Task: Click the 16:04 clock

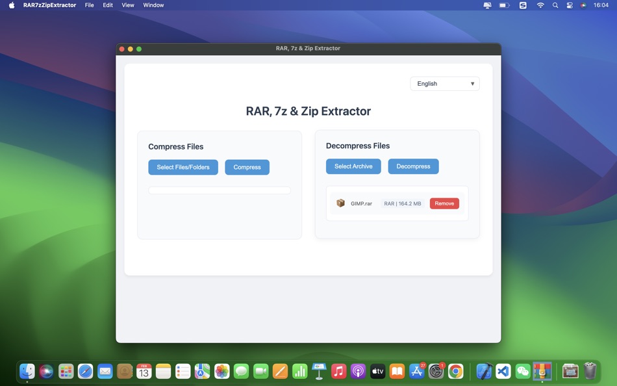Action: click(601, 5)
